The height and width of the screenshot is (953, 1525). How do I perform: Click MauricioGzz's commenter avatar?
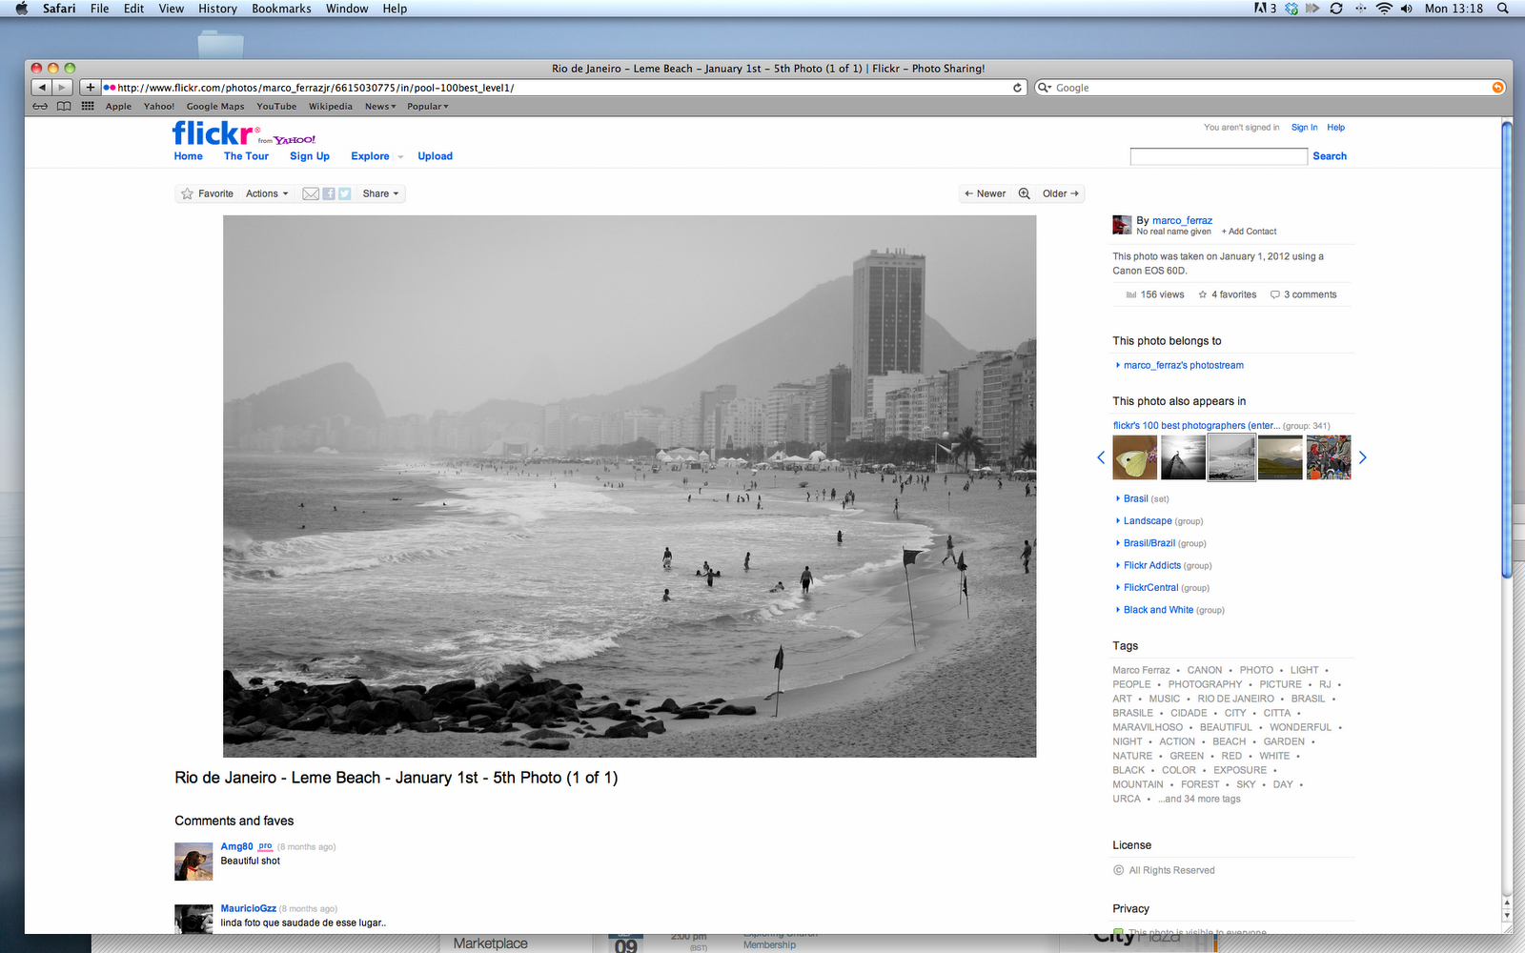click(x=193, y=919)
